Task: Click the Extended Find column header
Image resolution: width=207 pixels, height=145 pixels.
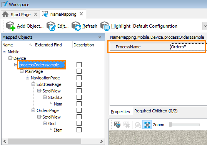Action: click(x=53, y=45)
